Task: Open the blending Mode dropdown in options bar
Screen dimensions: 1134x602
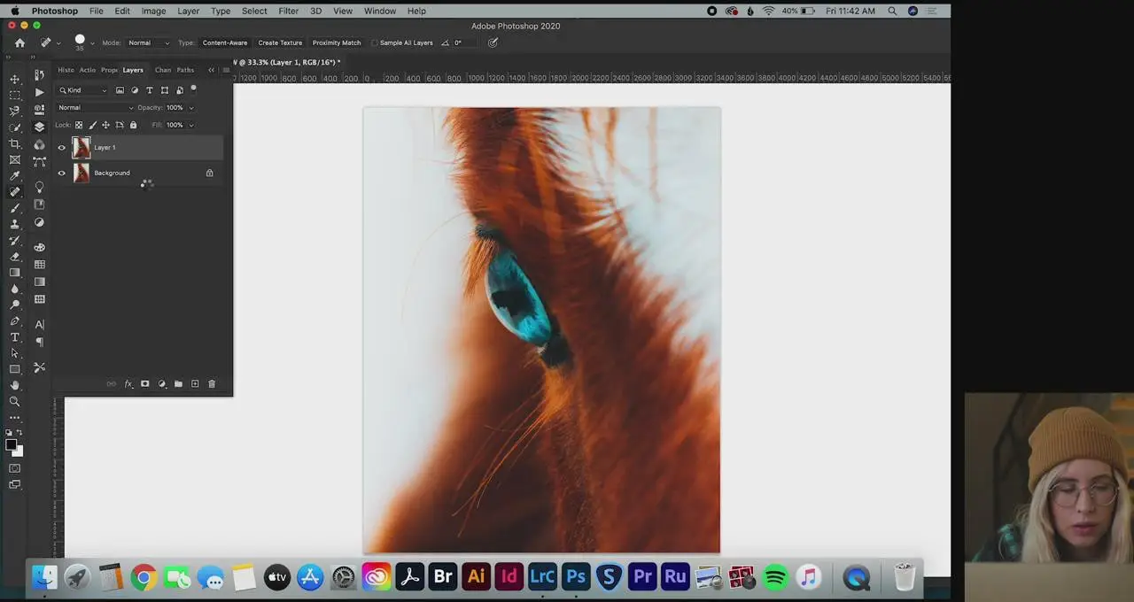Action: [x=148, y=42]
